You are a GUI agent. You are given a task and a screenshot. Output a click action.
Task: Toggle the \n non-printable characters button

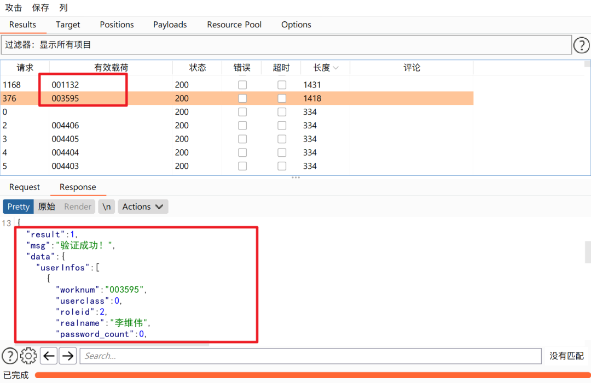(107, 207)
